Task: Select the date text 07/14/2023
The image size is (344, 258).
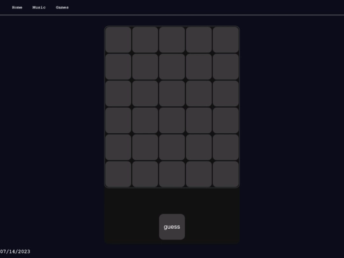Action: click(x=15, y=252)
